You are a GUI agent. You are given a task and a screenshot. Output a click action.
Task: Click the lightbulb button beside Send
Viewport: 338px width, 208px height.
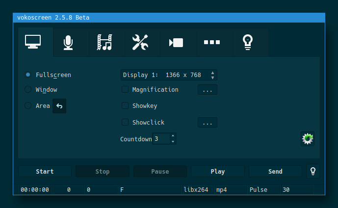(x=312, y=171)
